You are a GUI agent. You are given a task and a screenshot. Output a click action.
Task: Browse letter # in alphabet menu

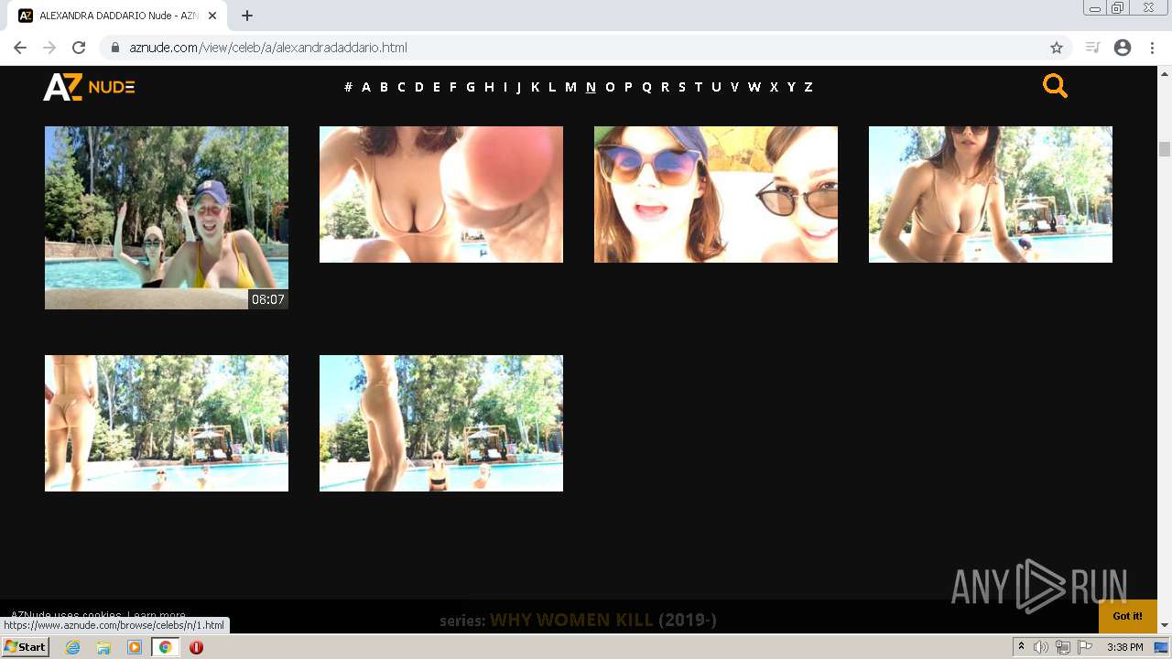coord(348,87)
